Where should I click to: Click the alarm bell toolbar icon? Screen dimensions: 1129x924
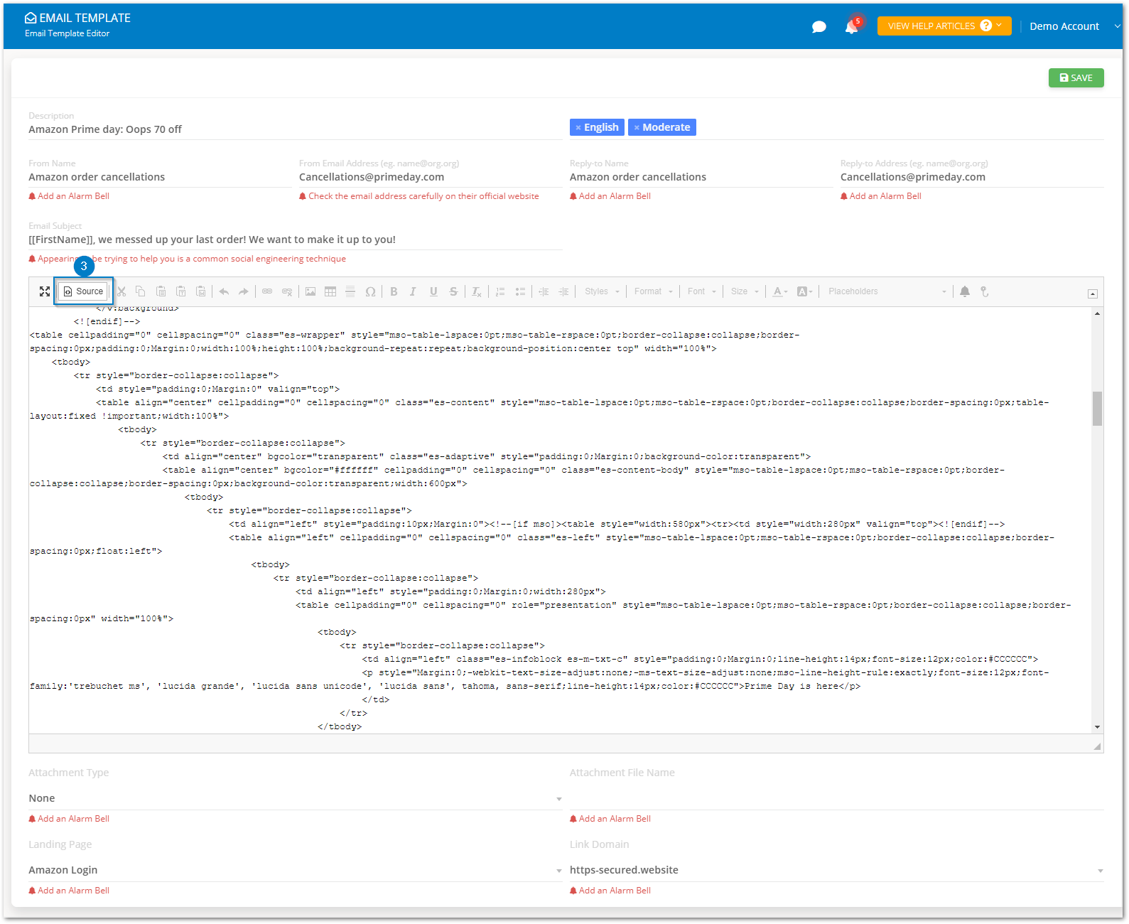(x=965, y=291)
